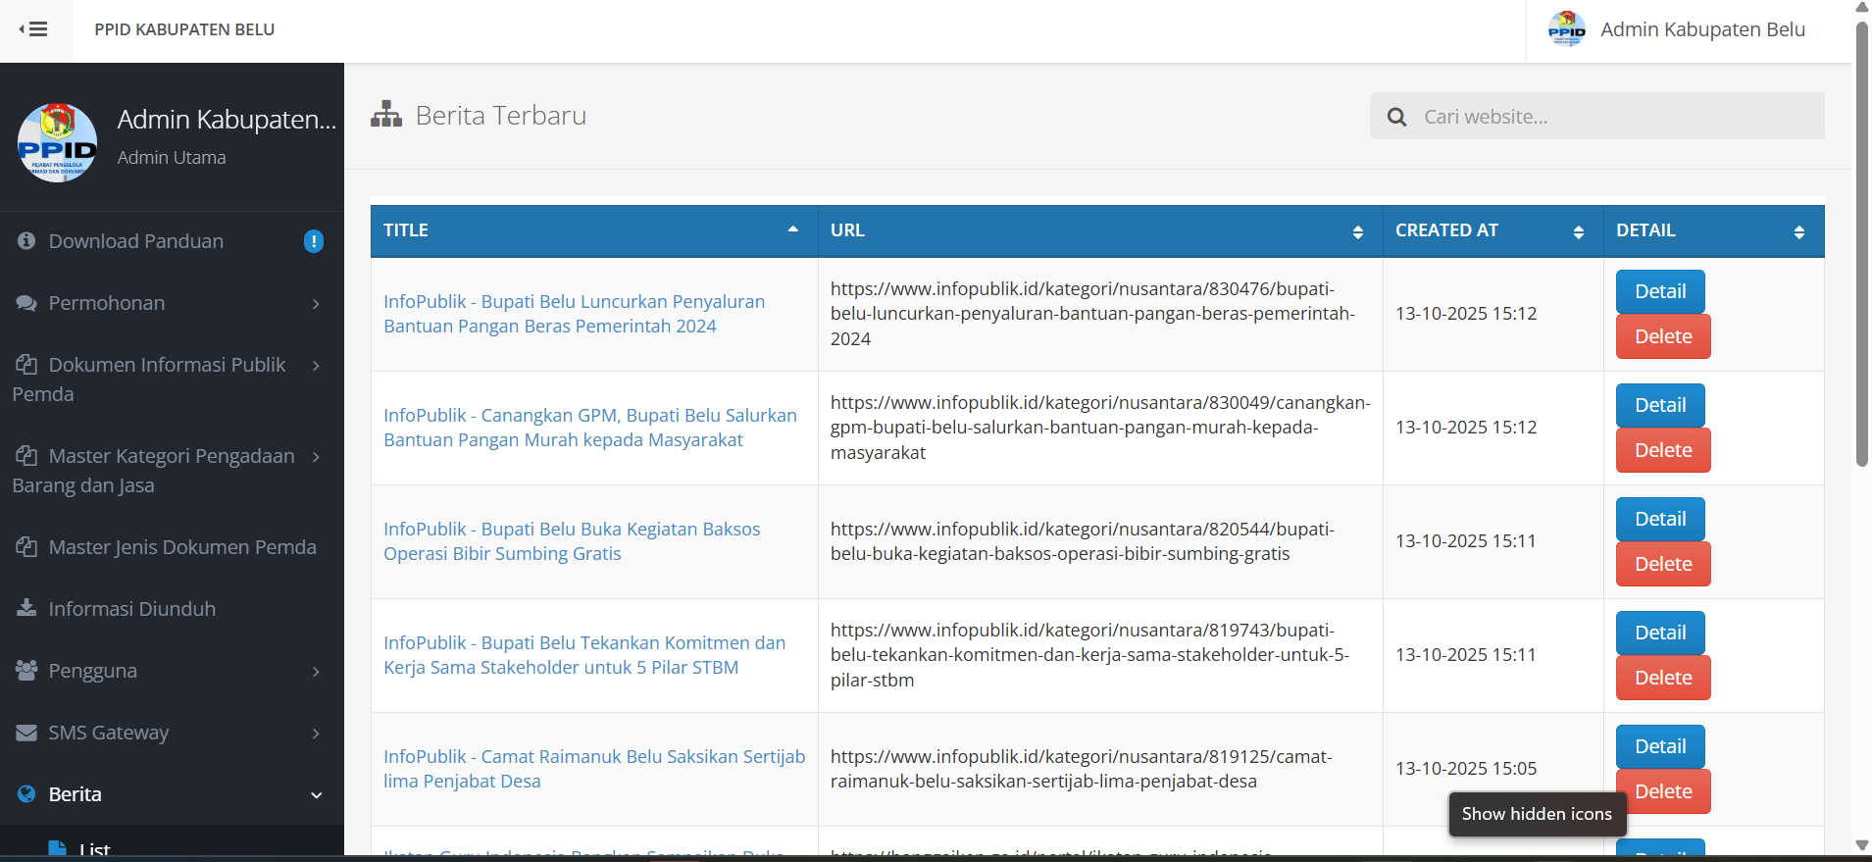Click the search magnifier icon
1872x862 pixels.
1396,117
